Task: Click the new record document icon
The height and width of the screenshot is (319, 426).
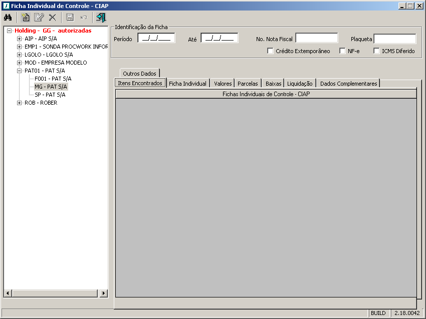Action: (25, 18)
